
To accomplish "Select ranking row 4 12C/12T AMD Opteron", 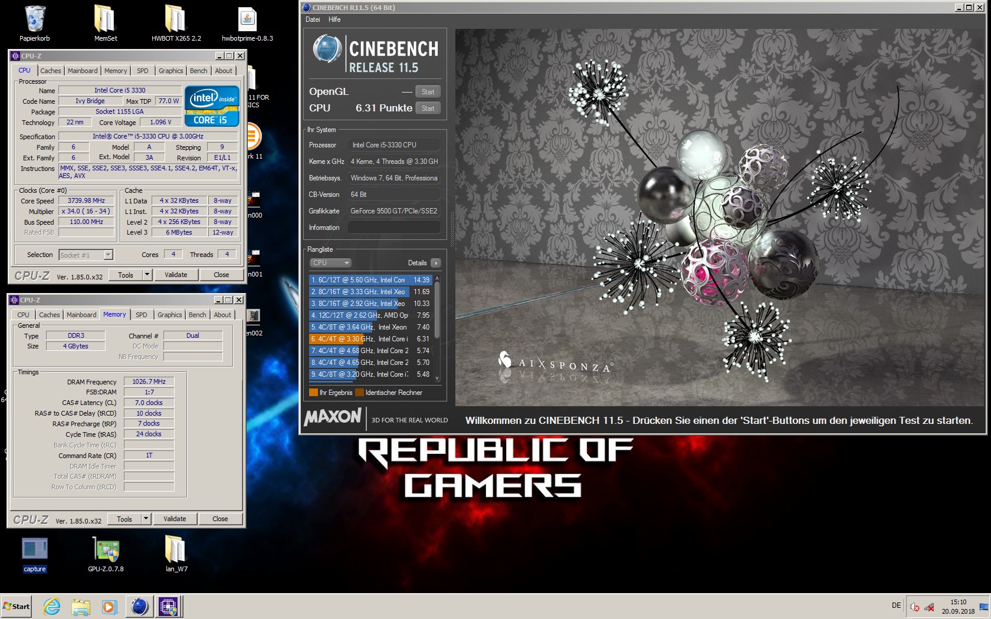I will coord(370,315).
